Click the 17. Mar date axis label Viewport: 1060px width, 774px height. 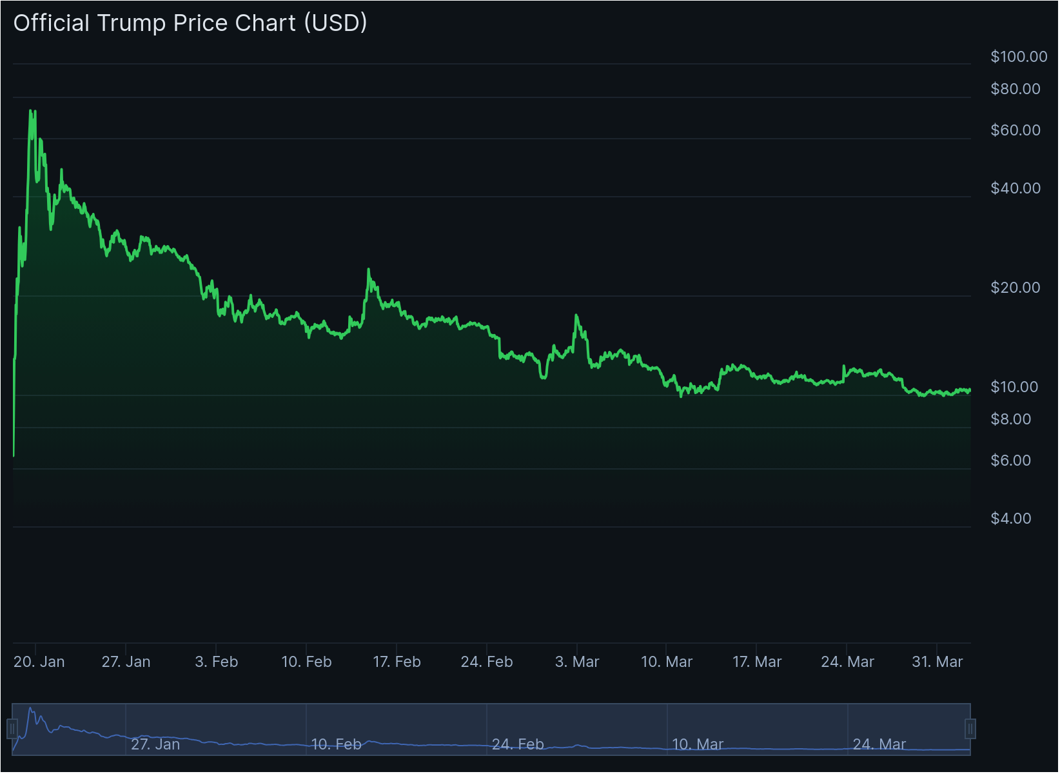coord(757,662)
